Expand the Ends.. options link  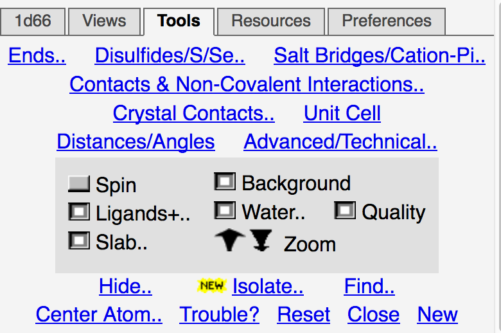point(37,55)
